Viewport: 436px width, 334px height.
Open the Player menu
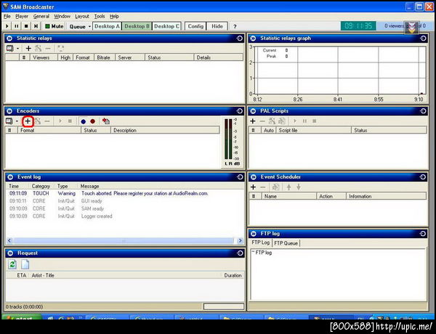tap(22, 17)
